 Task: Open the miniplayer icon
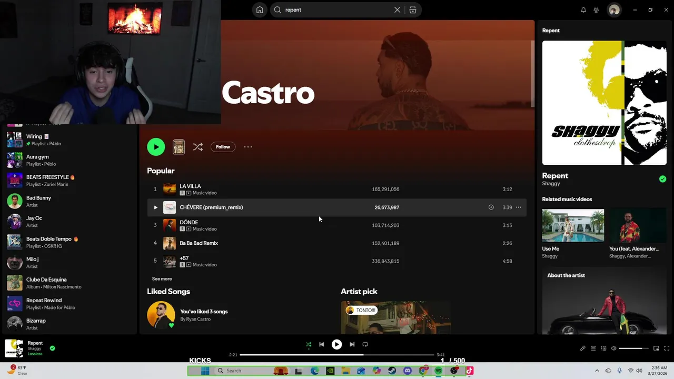point(656,348)
